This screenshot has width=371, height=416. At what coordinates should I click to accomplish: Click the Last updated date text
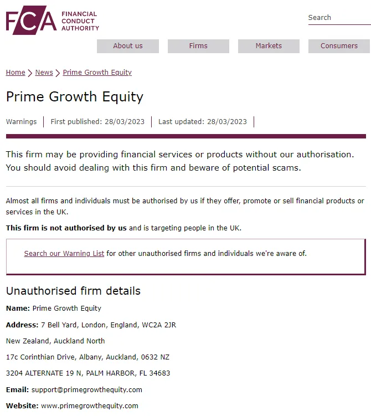coord(203,121)
